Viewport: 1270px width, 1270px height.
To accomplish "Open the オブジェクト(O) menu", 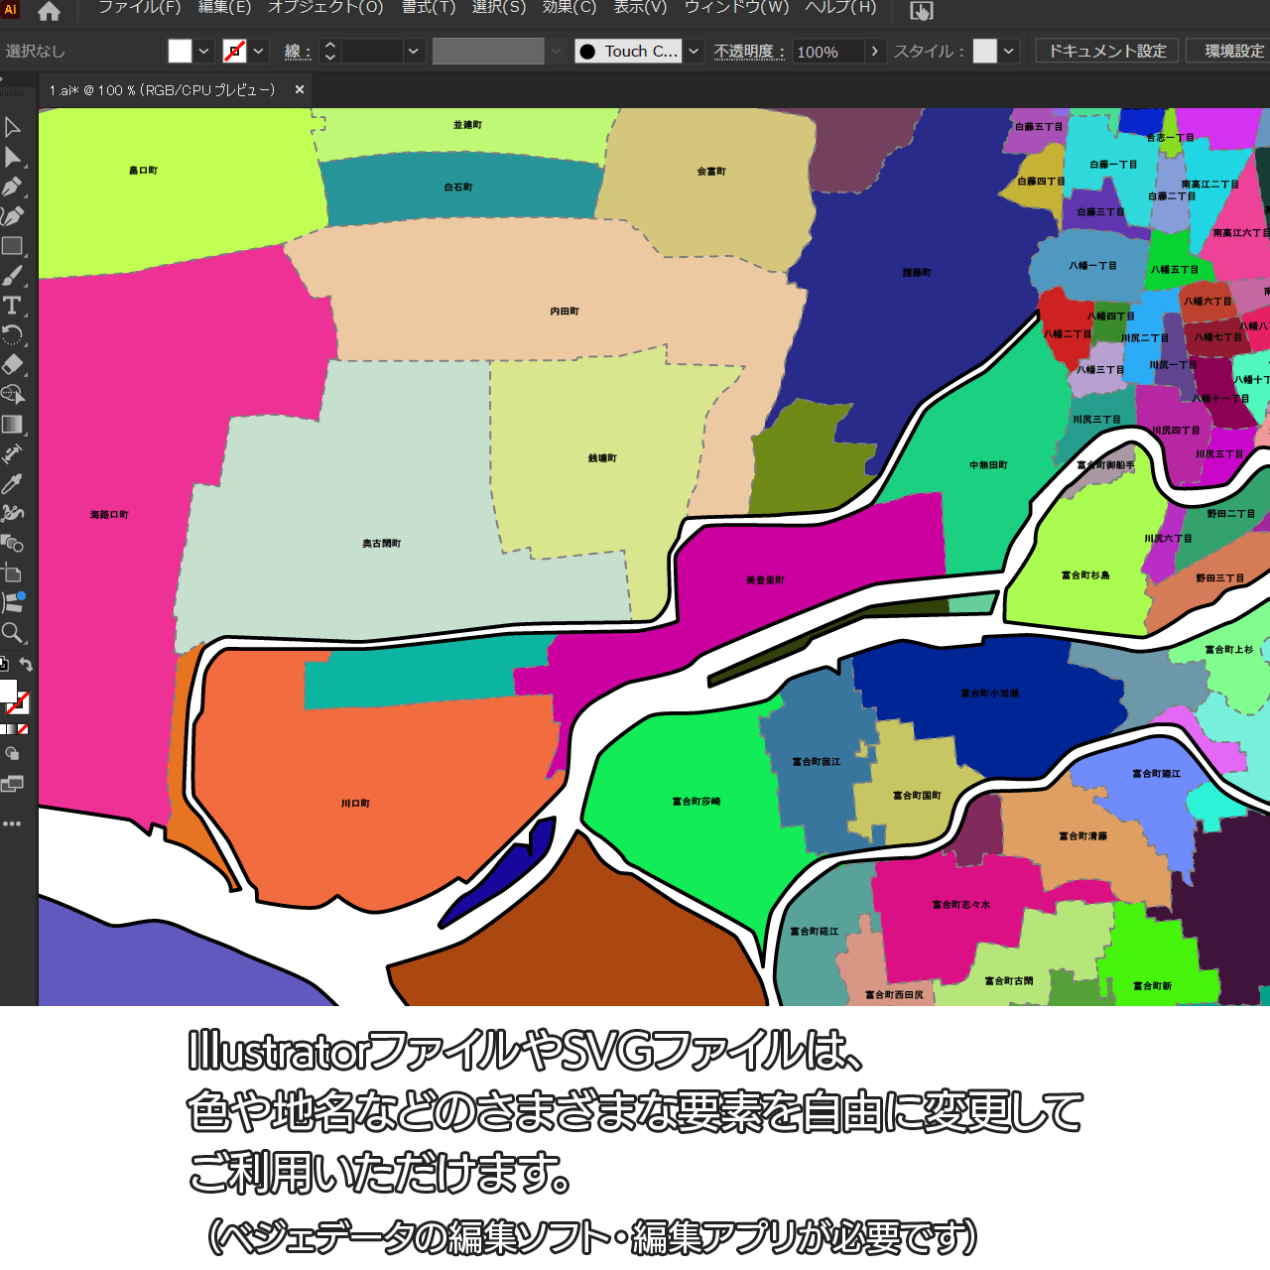I will (x=325, y=8).
